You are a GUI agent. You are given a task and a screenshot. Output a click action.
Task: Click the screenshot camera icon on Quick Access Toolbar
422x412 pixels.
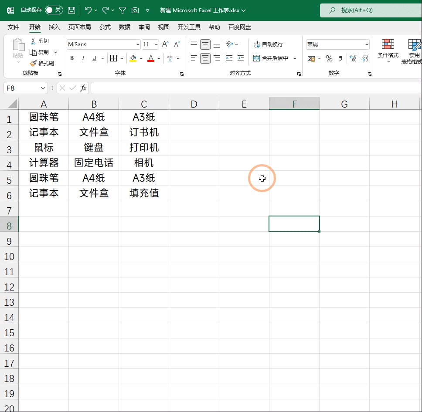point(135,10)
